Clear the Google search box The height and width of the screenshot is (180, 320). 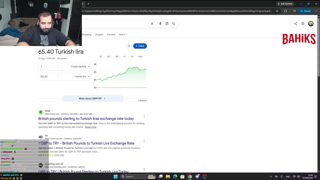152,23
